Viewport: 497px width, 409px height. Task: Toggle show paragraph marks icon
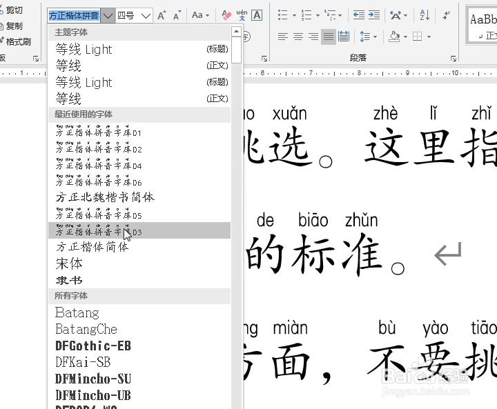447,15
